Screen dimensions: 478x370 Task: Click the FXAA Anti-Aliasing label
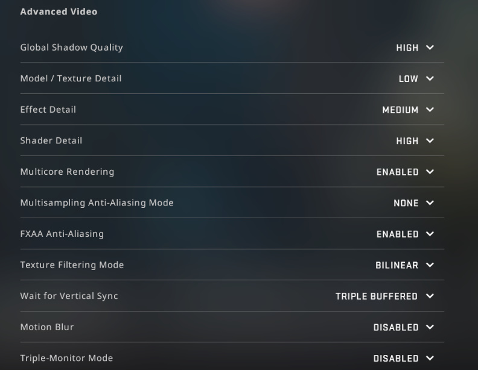pos(62,234)
